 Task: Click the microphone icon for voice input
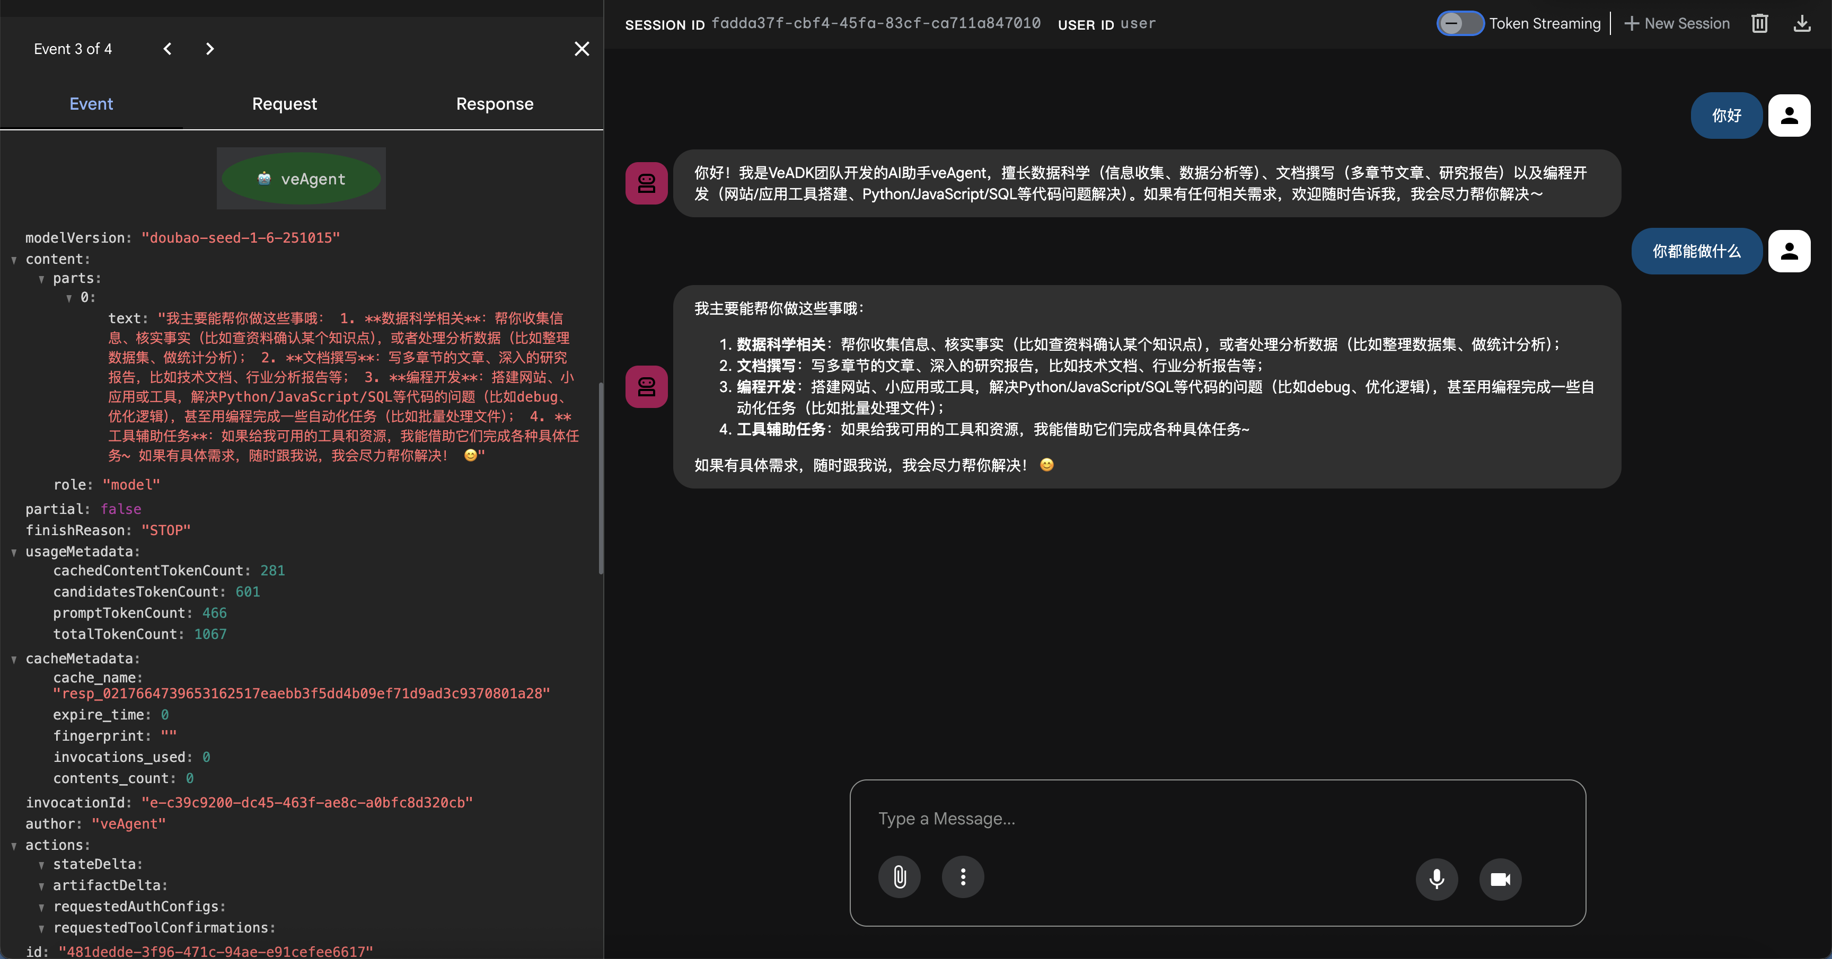(x=1437, y=878)
